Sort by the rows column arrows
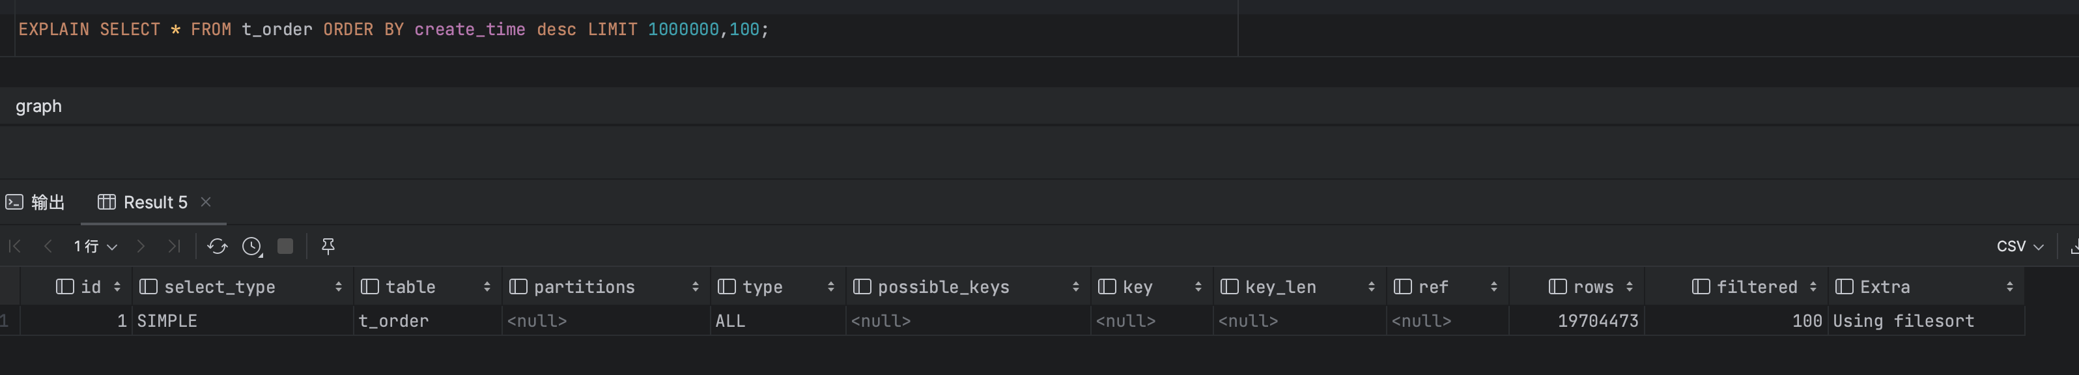This screenshot has width=2079, height=375. [x=1629, y=287]
